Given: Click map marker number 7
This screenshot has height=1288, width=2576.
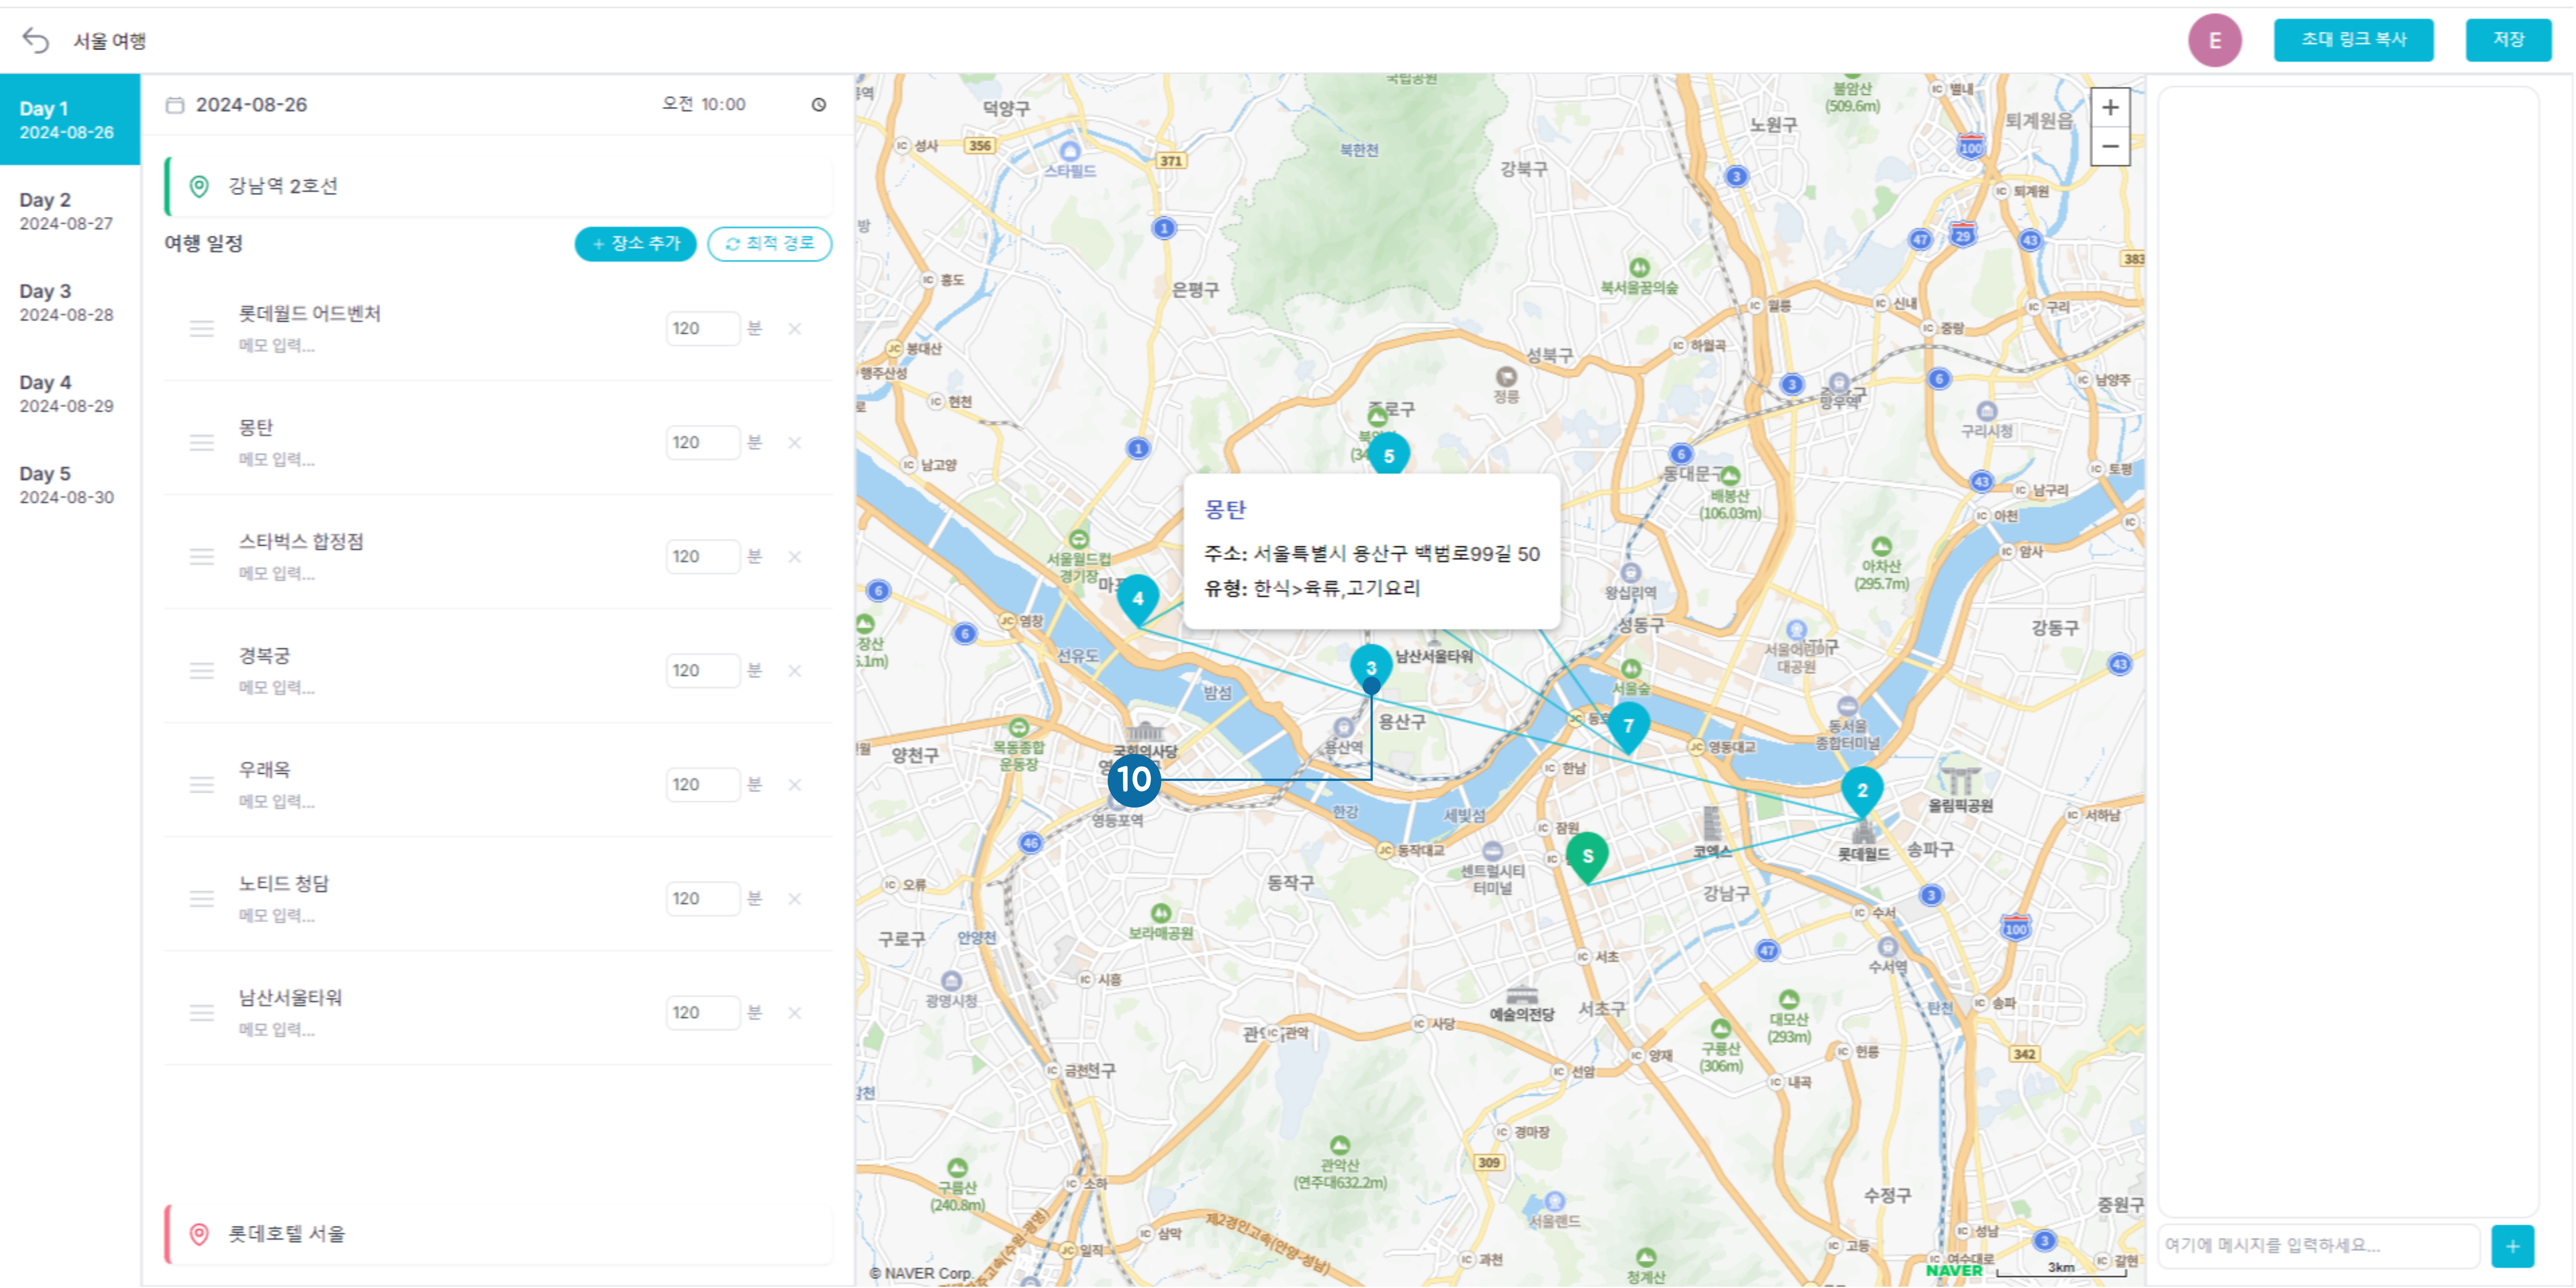Looking at the screenshot, I should coord(1628,728).
